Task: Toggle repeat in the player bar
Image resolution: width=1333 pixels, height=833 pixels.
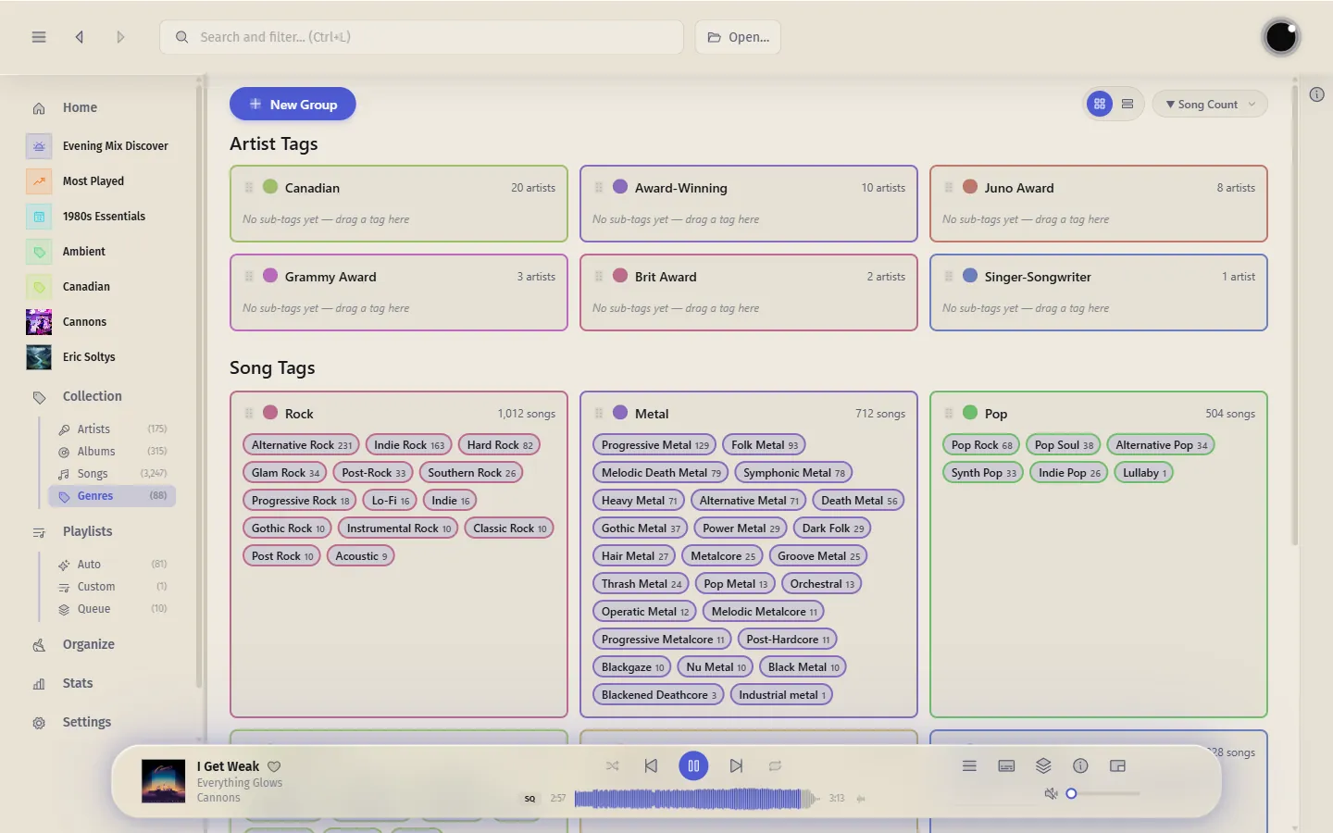Action: [775, 765]
